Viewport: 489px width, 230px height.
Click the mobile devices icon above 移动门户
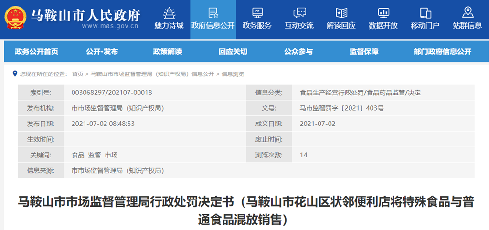click(425, 13)
